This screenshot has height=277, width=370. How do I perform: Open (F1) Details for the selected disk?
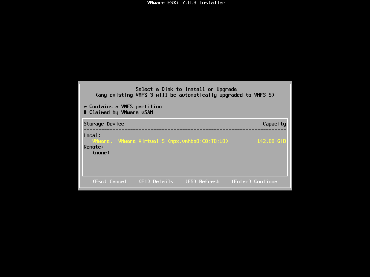point(156,181)
